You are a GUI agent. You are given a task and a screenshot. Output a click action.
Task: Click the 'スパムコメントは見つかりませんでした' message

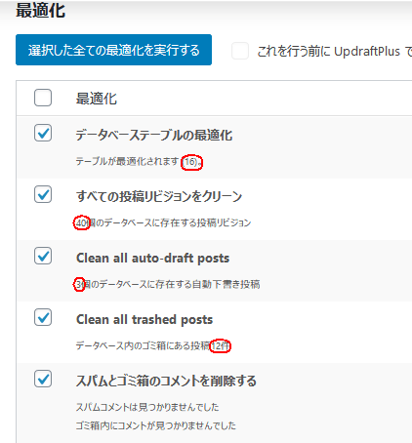pyautogui.click(x=147, y=407)
